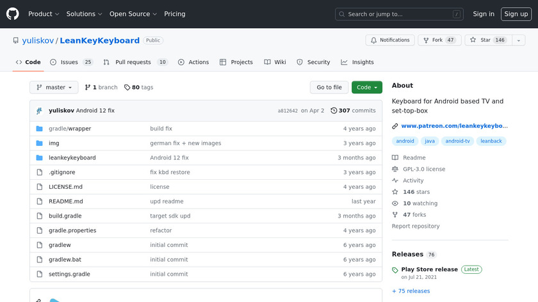Open the README.md file
Image resolution: width=538 pixels, height=302 pixels.
65,202
